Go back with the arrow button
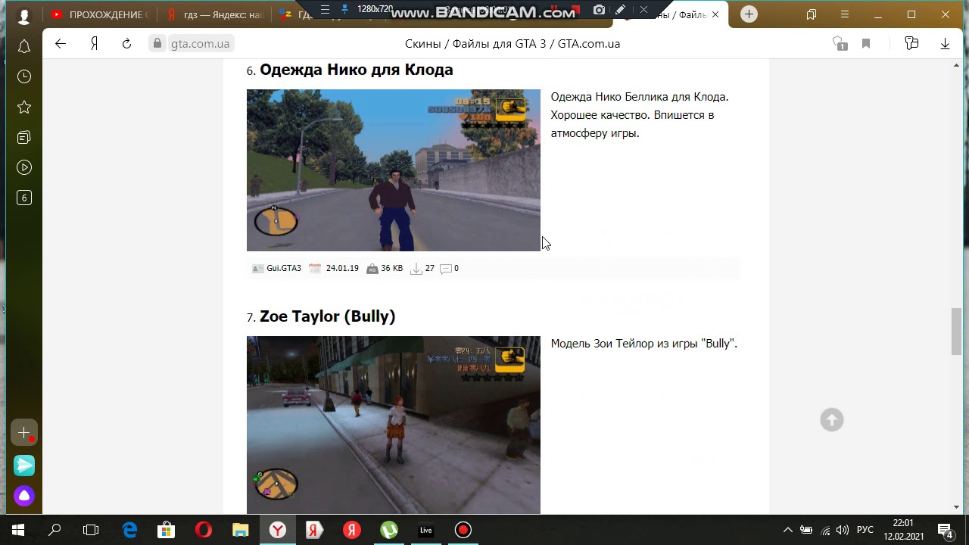 coord(61,44)
